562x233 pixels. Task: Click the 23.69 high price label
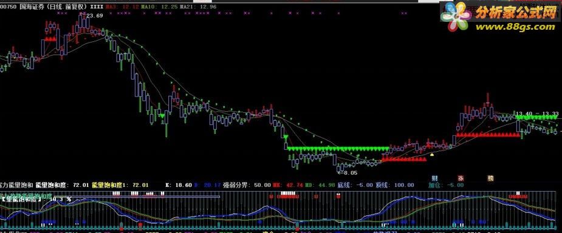click(x=95, y=15)
